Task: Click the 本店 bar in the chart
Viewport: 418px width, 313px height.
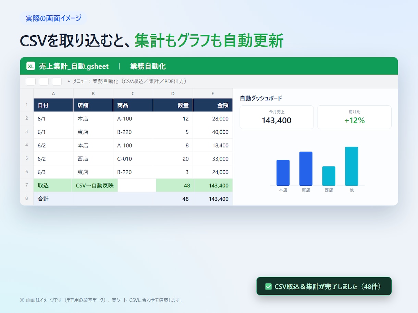Action: click(x=283, y=172)
